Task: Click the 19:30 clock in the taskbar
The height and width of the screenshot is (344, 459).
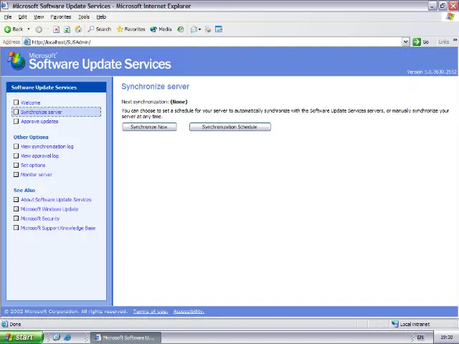Action: (x=446, y=338)
